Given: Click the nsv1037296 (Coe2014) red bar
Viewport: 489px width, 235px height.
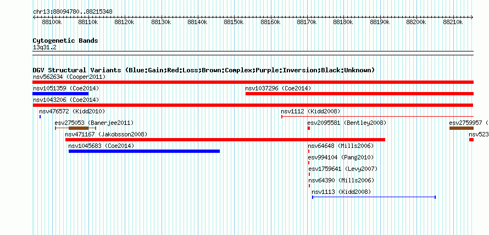Looking at the screenshot, I should [359, 94].
